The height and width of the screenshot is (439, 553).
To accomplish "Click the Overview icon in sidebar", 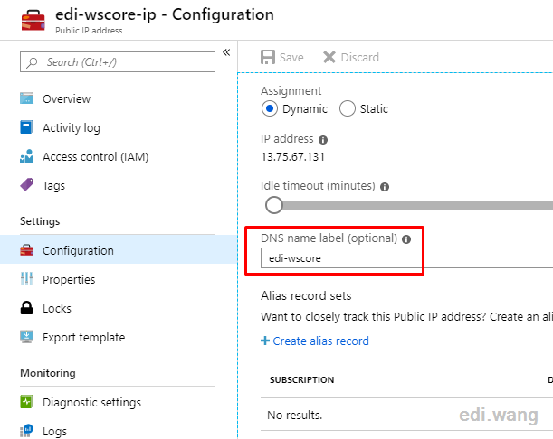I will tap(27, 98).
